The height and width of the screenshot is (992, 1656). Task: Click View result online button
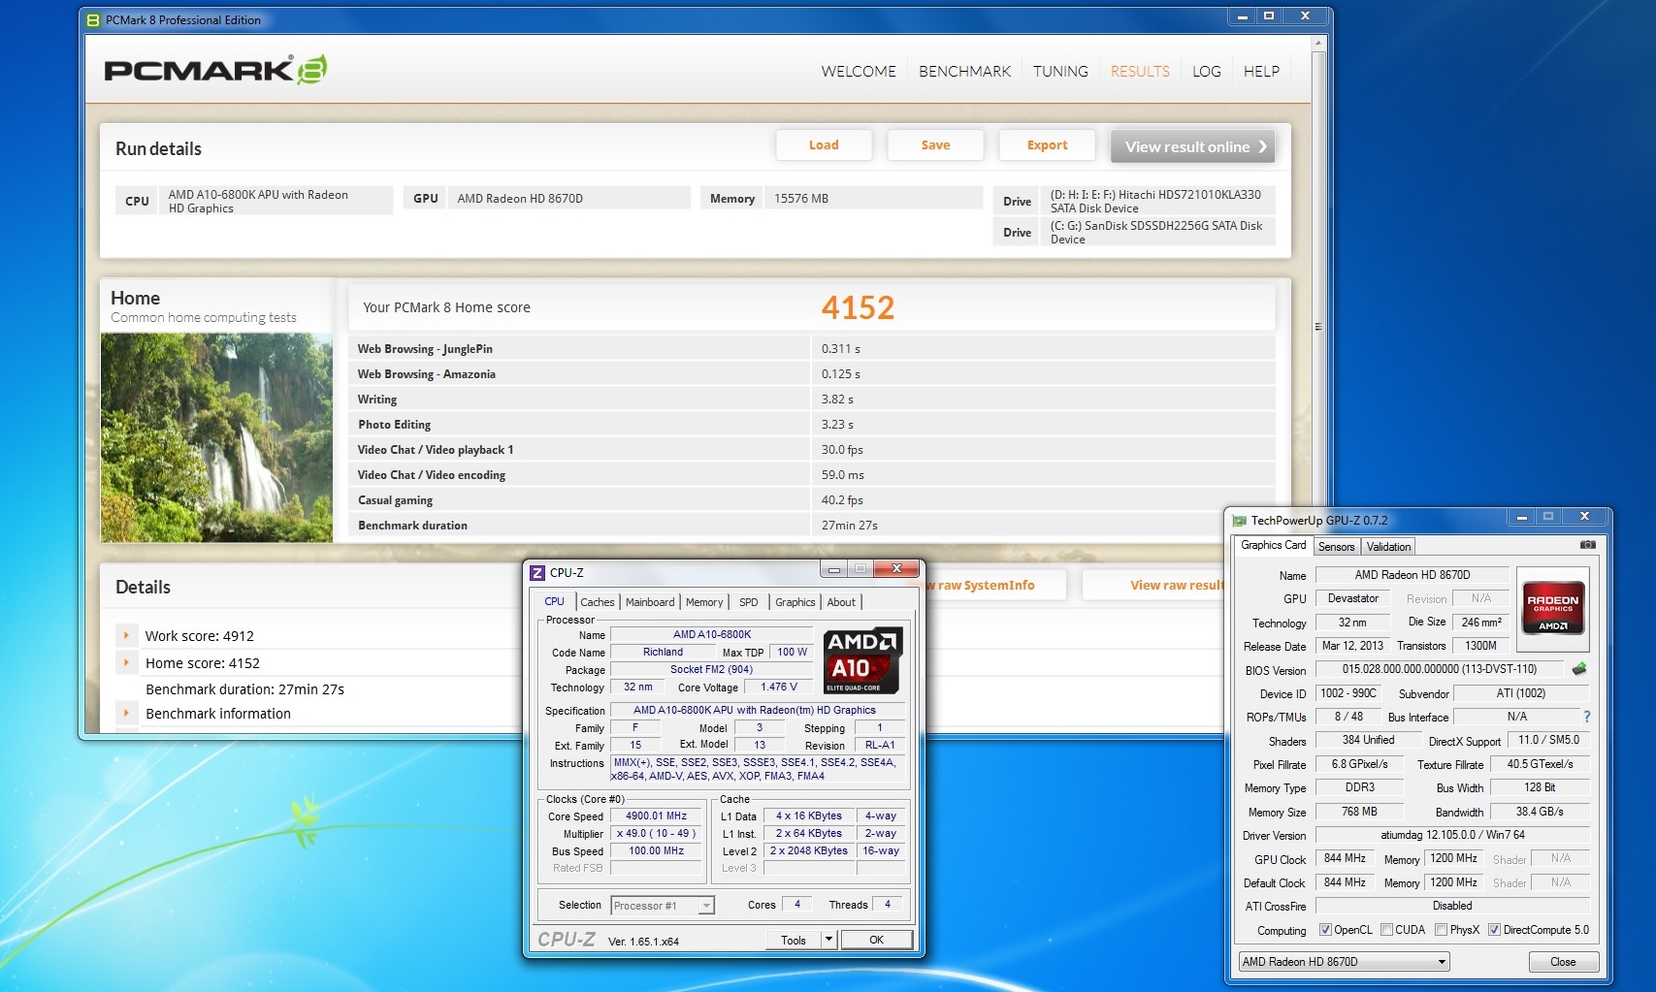(1192, 146)
